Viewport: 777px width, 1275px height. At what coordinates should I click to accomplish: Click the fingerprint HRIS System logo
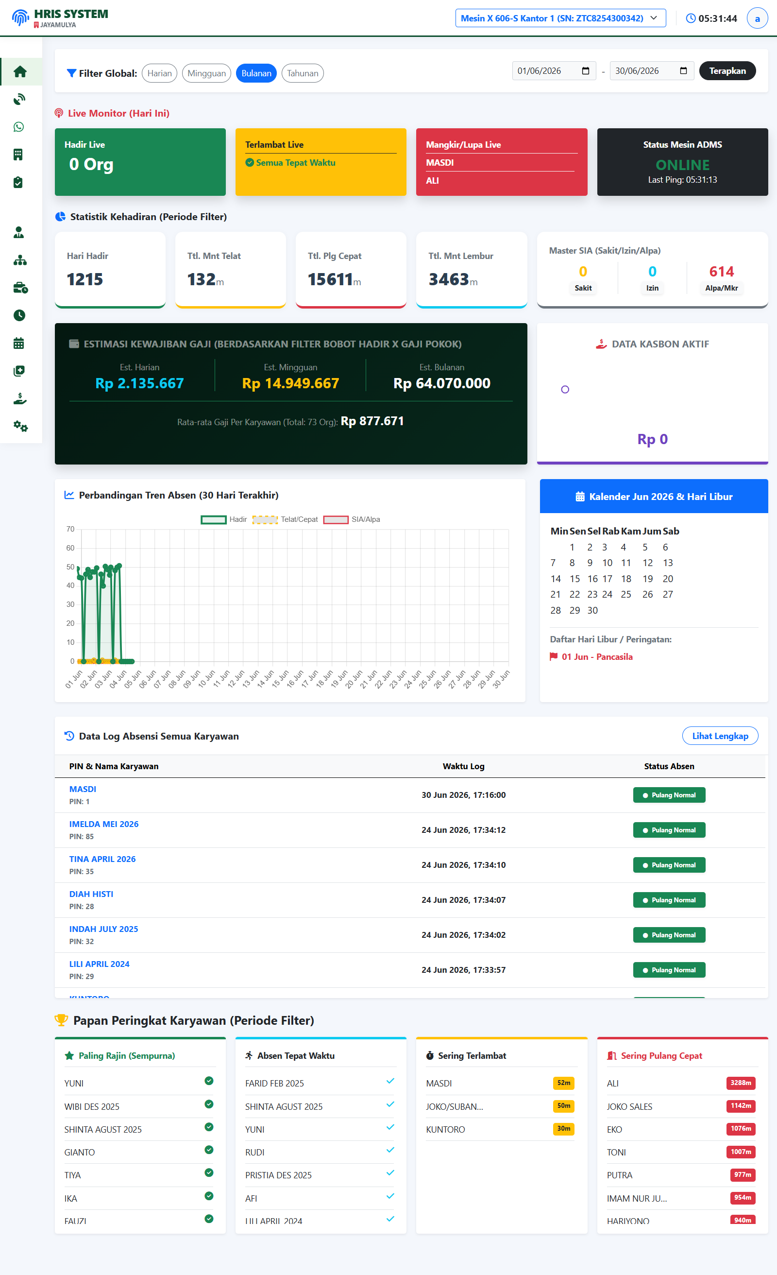(x=21, y=17)
